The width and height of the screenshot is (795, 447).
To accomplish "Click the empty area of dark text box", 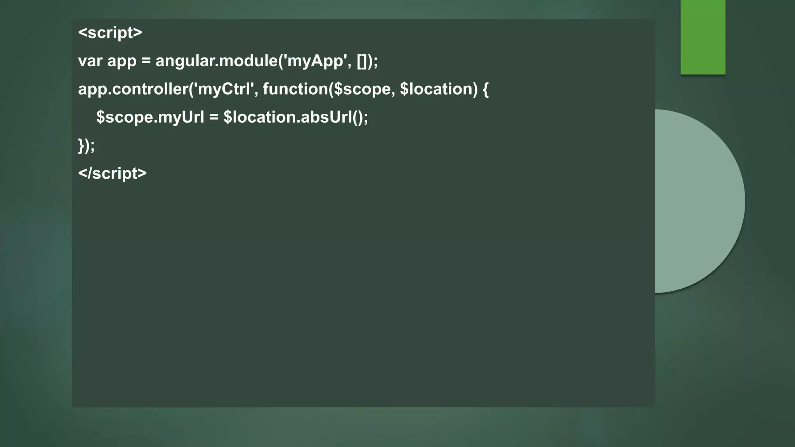I will 363,295.
